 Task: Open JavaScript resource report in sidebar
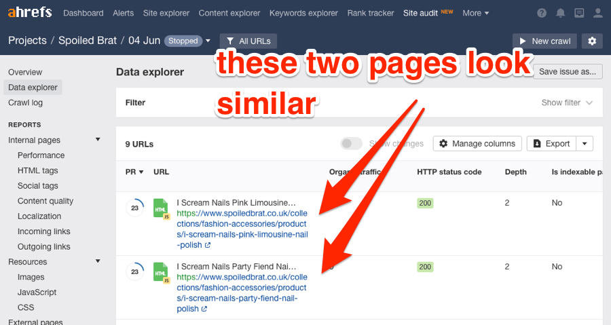(x=37, y=292)
